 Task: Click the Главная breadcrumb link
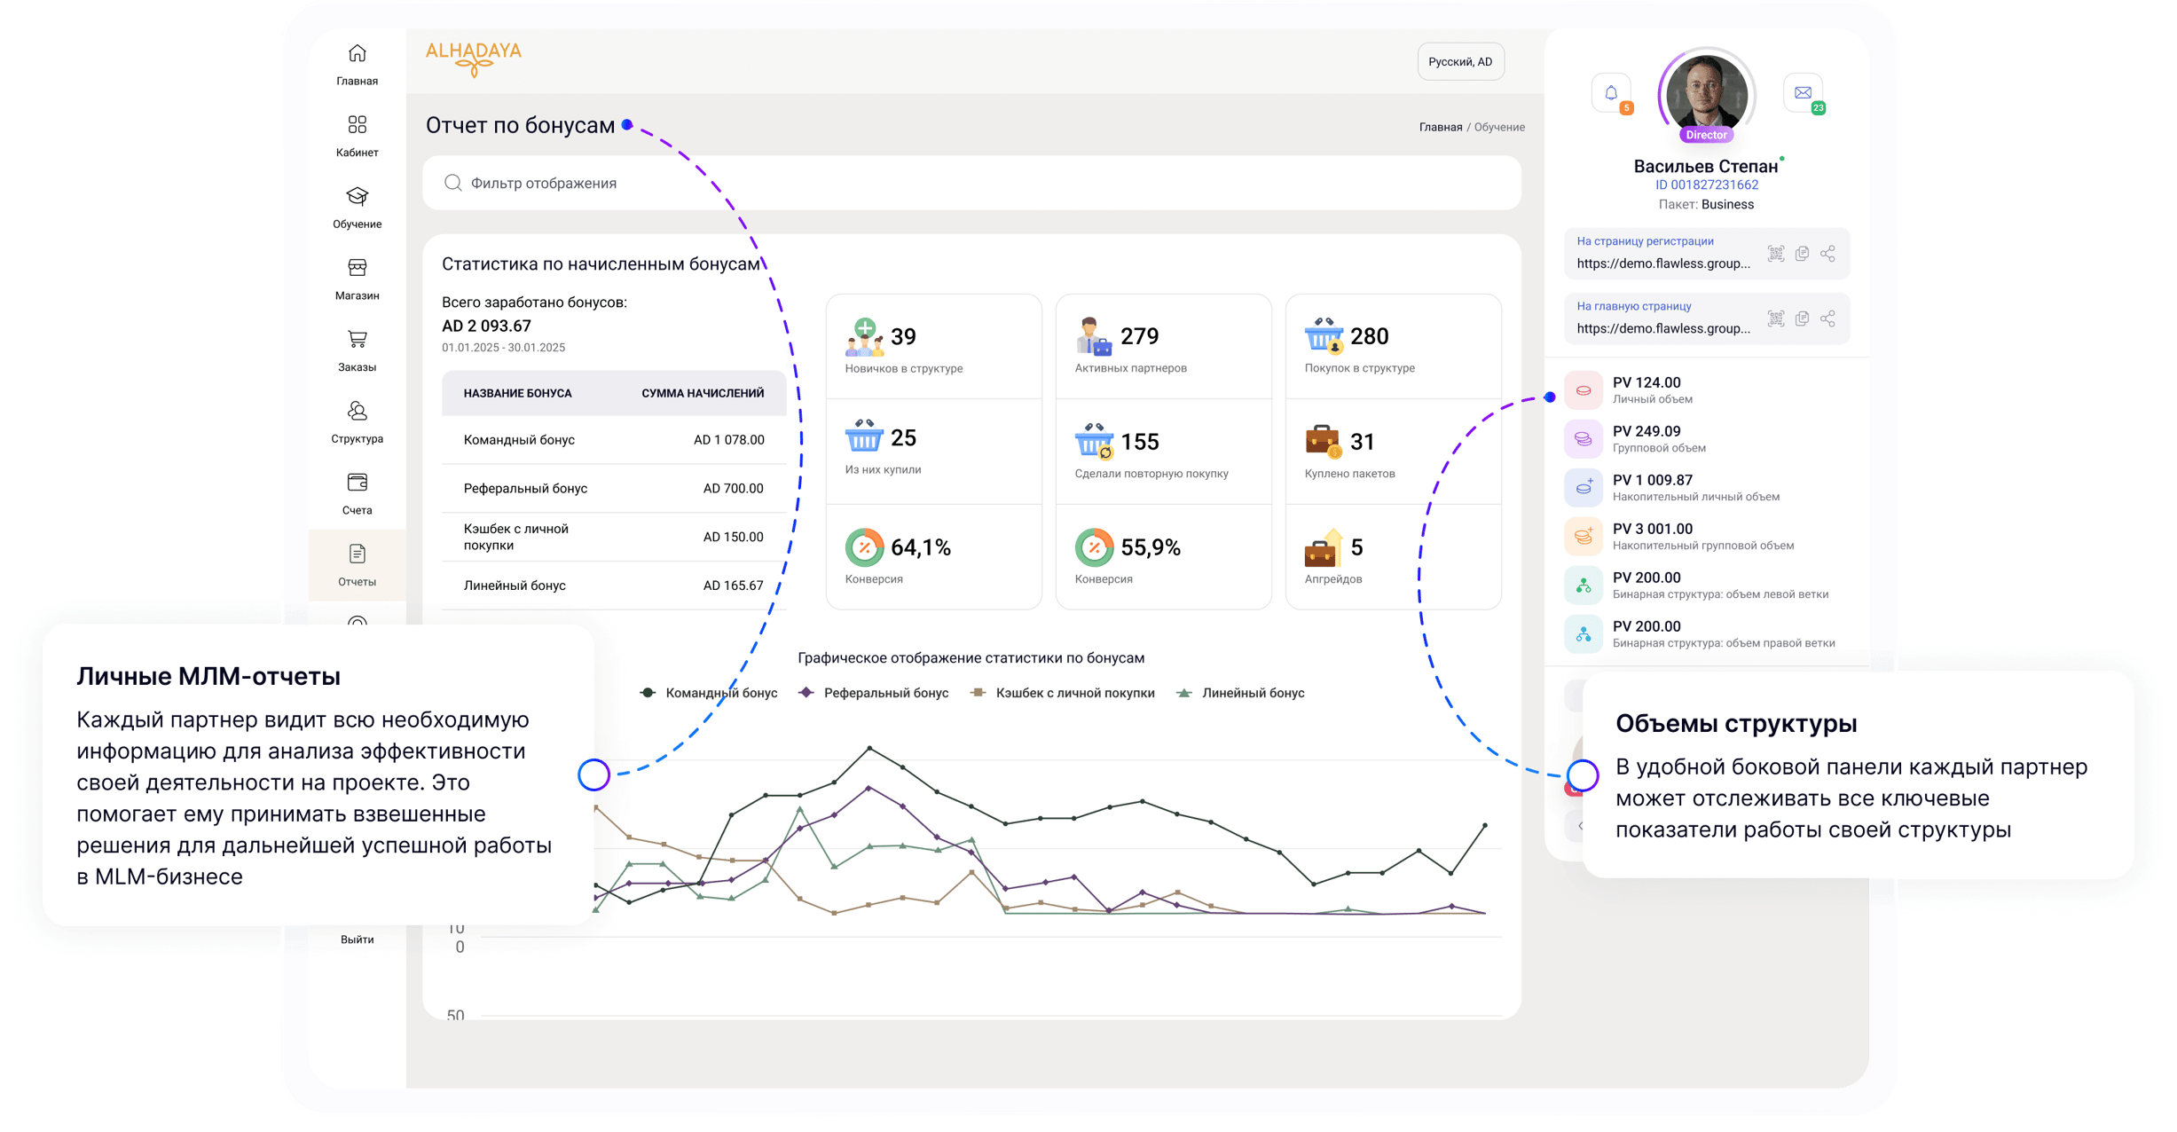1440,127
